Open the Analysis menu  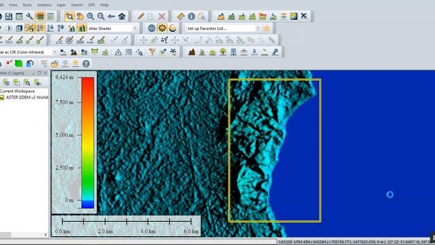point(44,5)
